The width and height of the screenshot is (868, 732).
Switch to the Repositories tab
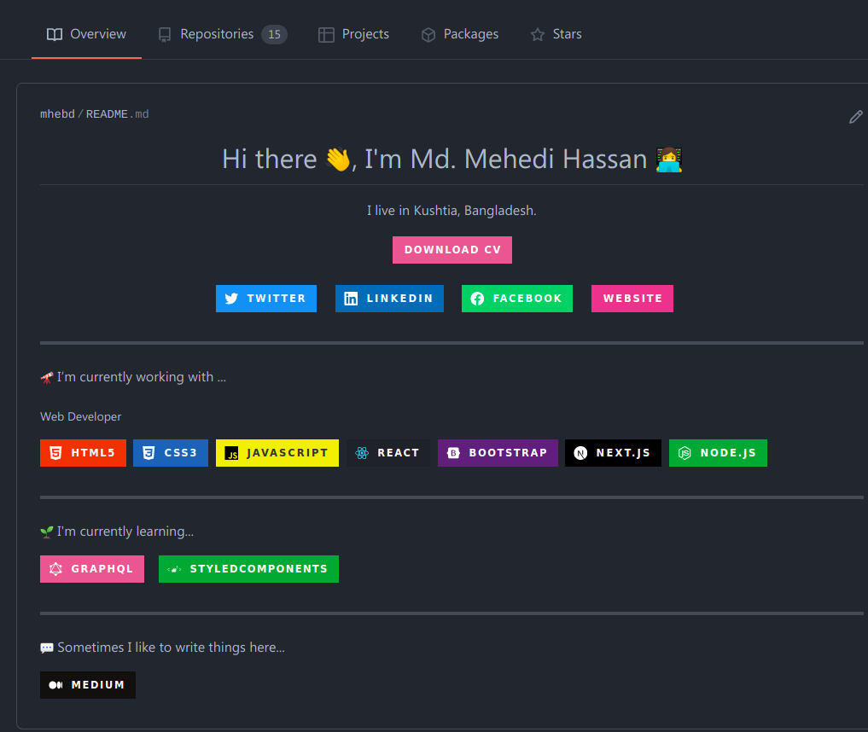pyautogui.click(x=223, y=34)
